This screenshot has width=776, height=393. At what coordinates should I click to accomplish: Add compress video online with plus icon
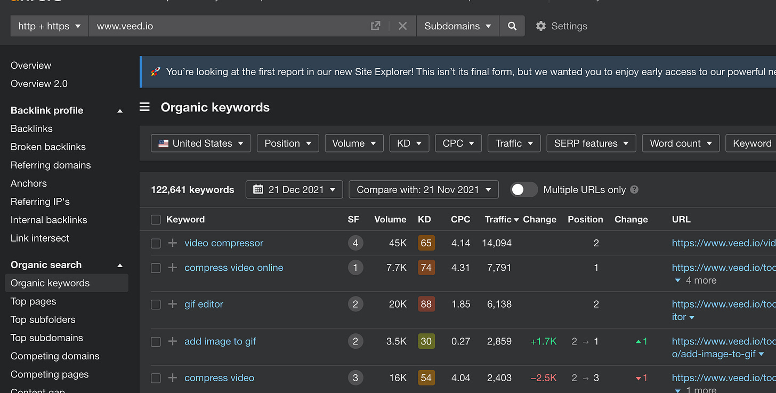(x=172, y=268)
